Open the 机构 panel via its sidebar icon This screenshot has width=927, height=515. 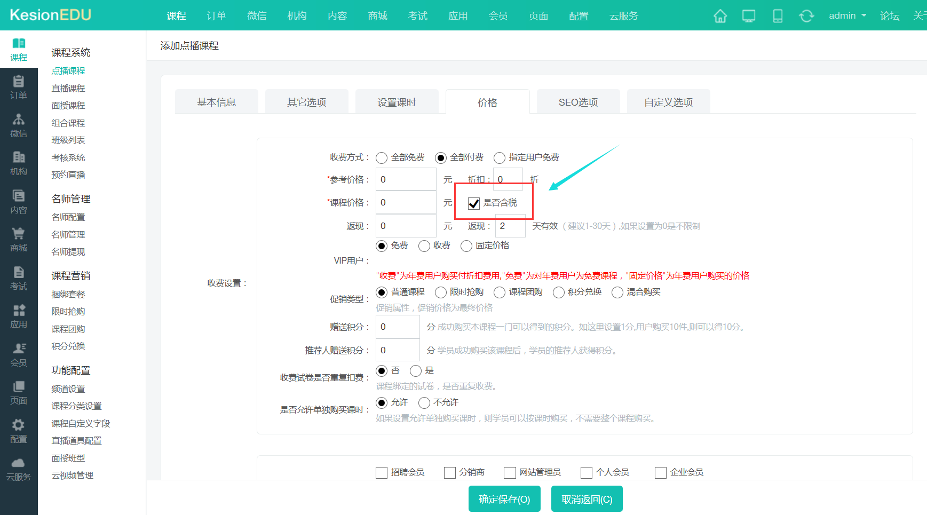pos(19,163)
